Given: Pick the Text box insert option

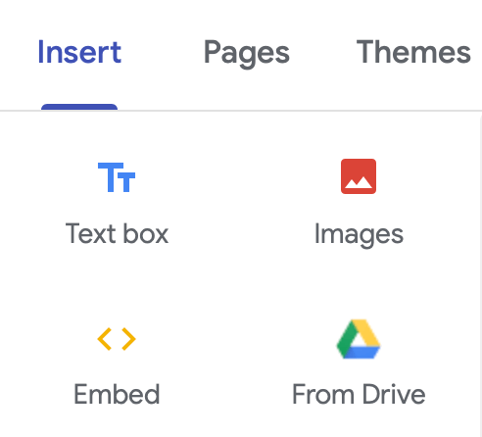Looking at the screenshot, I should [117, 203].
